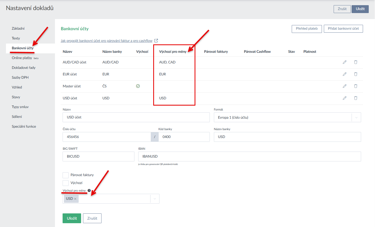The height and width of the screenshot is (227, 375).
Task: Open the bank account pairing help link
Action: pyautogui.click(x=106, y=41)
